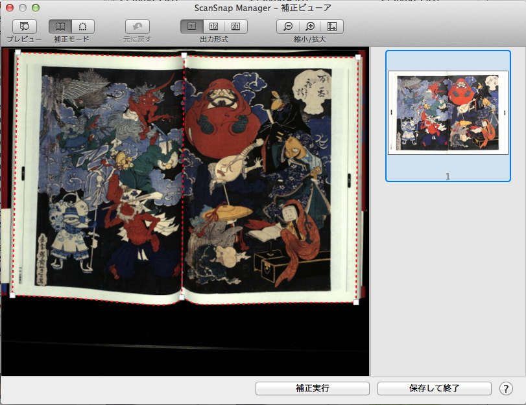The height and width of the screenshot is (405, 526).
Task: Click top-right corner handle of outline
Action: click(x=358, y=57)
